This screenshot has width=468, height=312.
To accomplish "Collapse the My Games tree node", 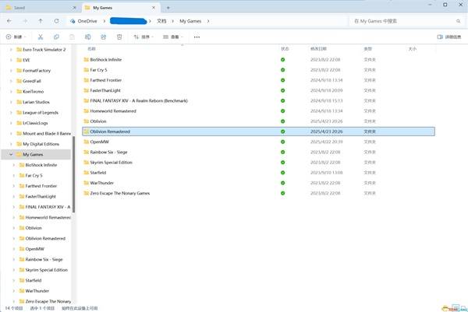I will point(10,155).
